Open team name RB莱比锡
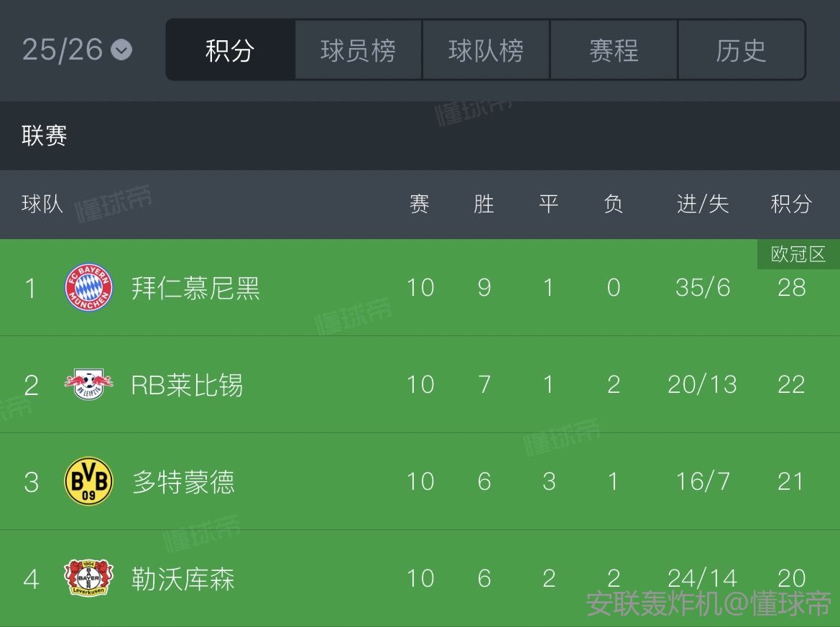 pos(187,385)
